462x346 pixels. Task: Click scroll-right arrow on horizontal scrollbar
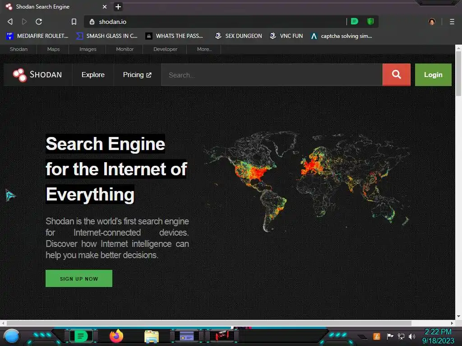tap(452, 323)
